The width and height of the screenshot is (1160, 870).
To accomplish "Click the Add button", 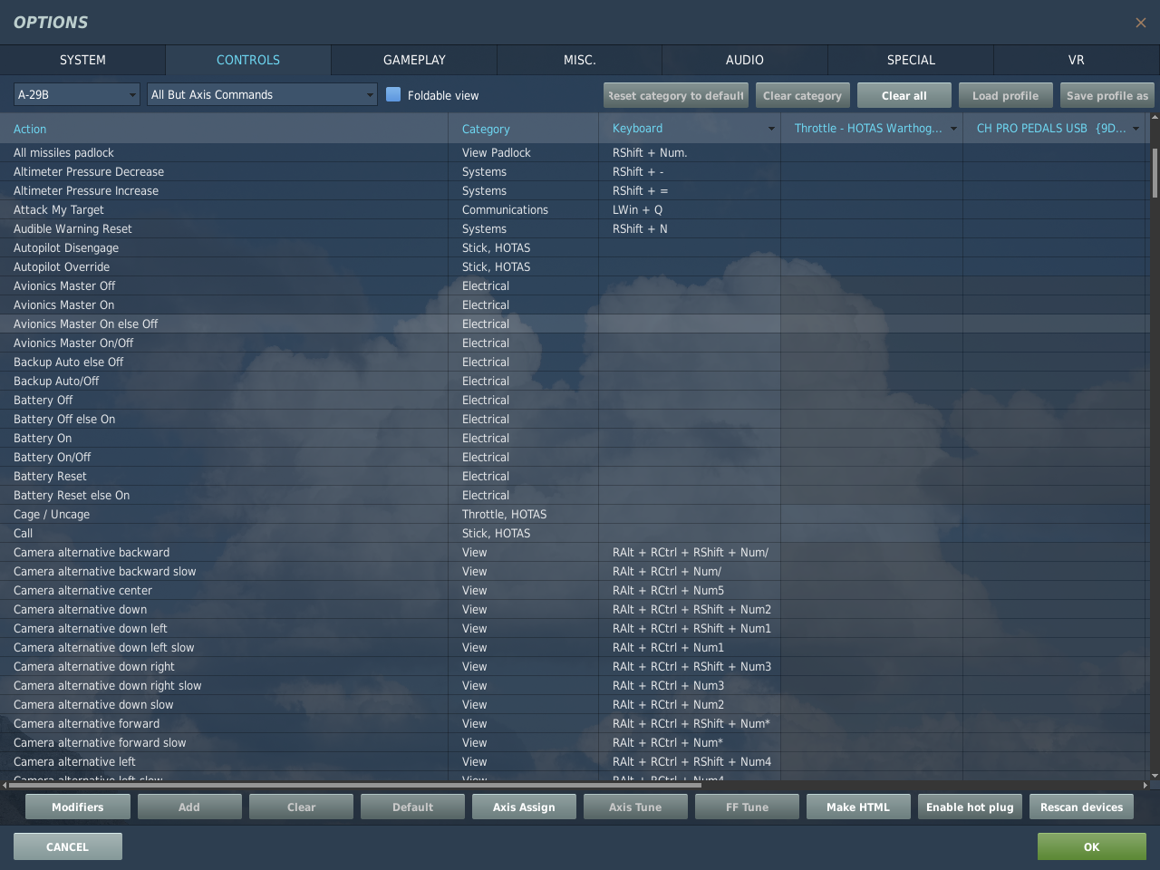I will [189, 807].
